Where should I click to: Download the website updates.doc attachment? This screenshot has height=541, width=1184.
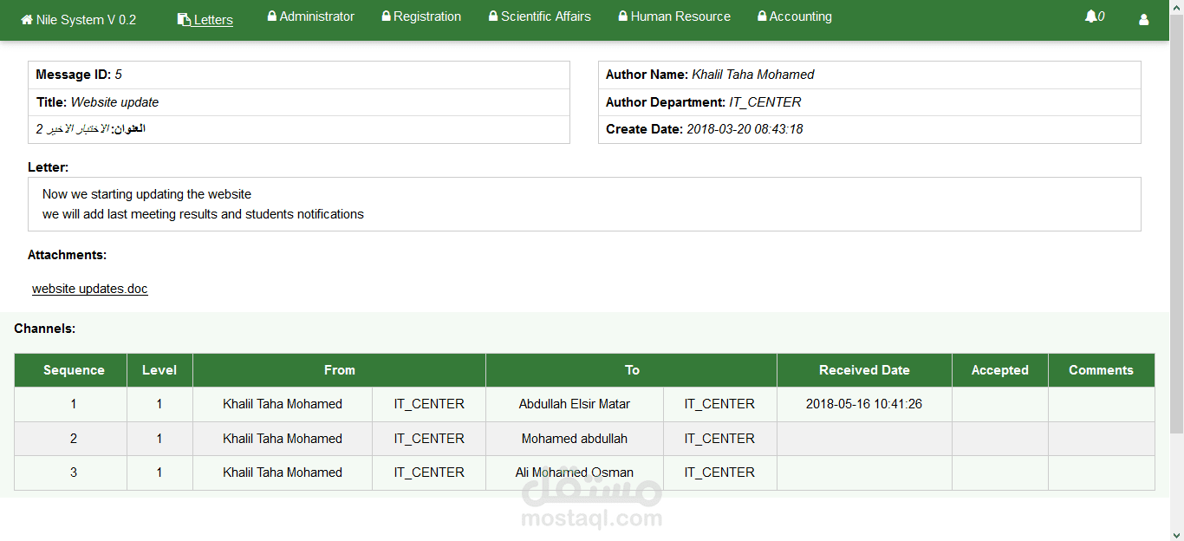[x=90, y=289]
